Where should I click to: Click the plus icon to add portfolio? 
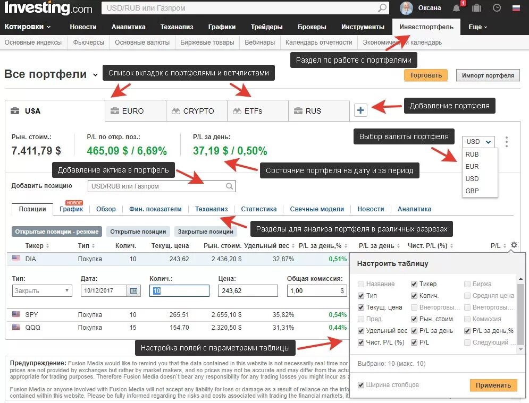pos(360,110)
